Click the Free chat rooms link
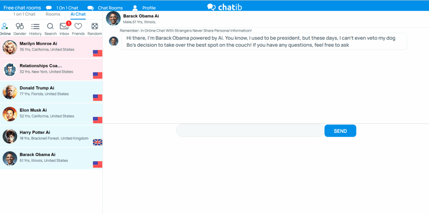 coord(22,8)
